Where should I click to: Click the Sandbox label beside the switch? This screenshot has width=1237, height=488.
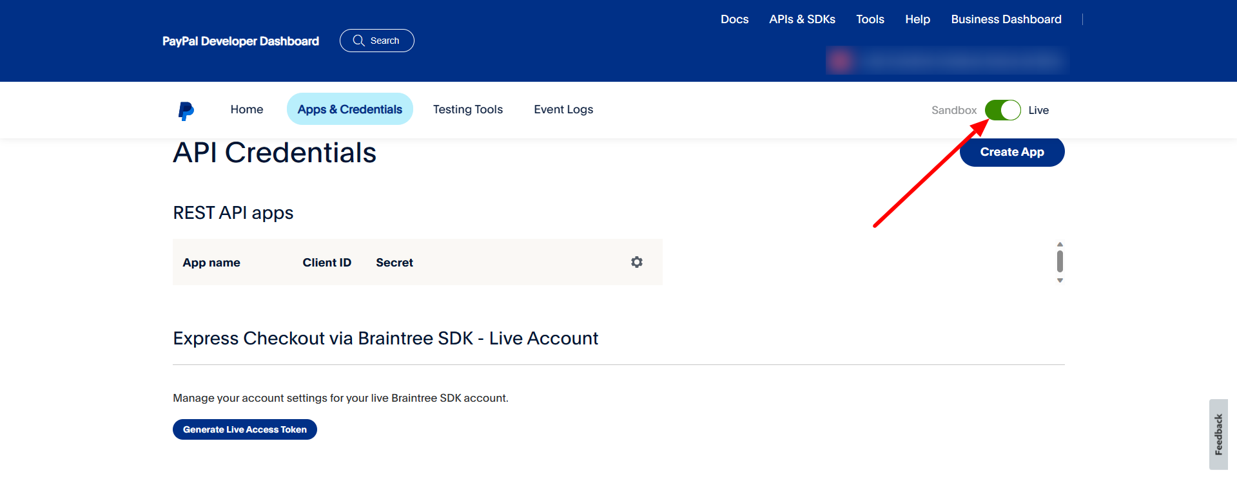tap(954, 110)
